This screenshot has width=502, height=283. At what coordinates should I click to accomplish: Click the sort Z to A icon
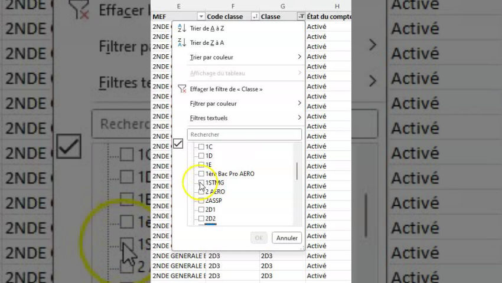coord(182,43)
